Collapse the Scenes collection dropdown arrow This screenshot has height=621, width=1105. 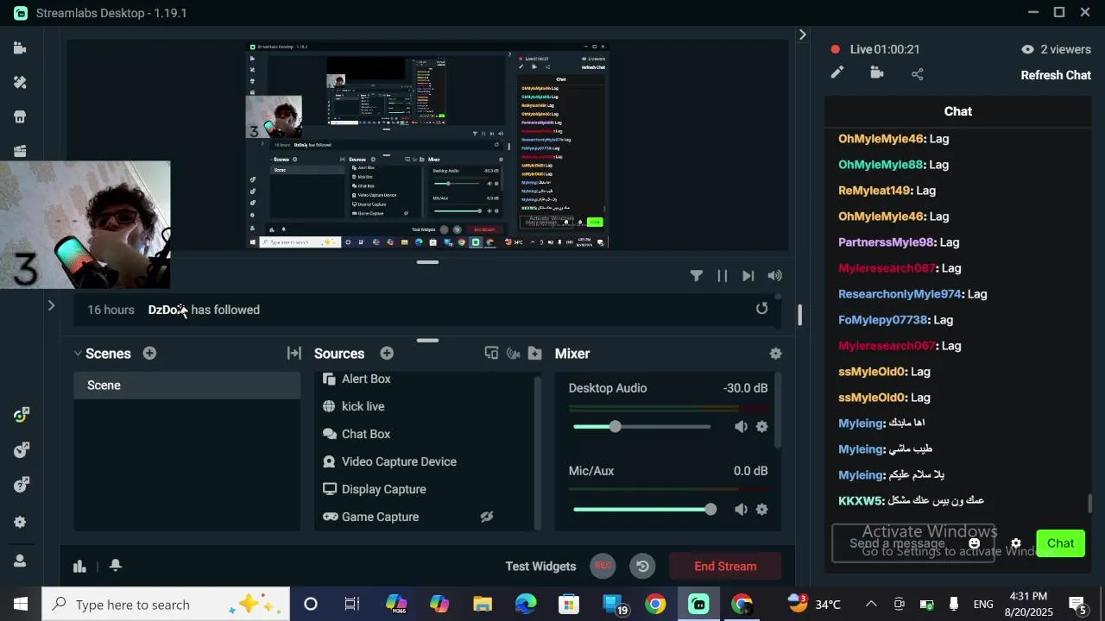pyautogui.click(x=78, y=354)
